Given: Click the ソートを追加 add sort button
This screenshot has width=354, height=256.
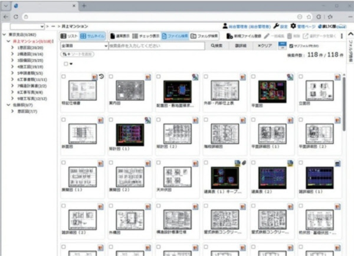Looking at the screenshot, I should point(77,54).
